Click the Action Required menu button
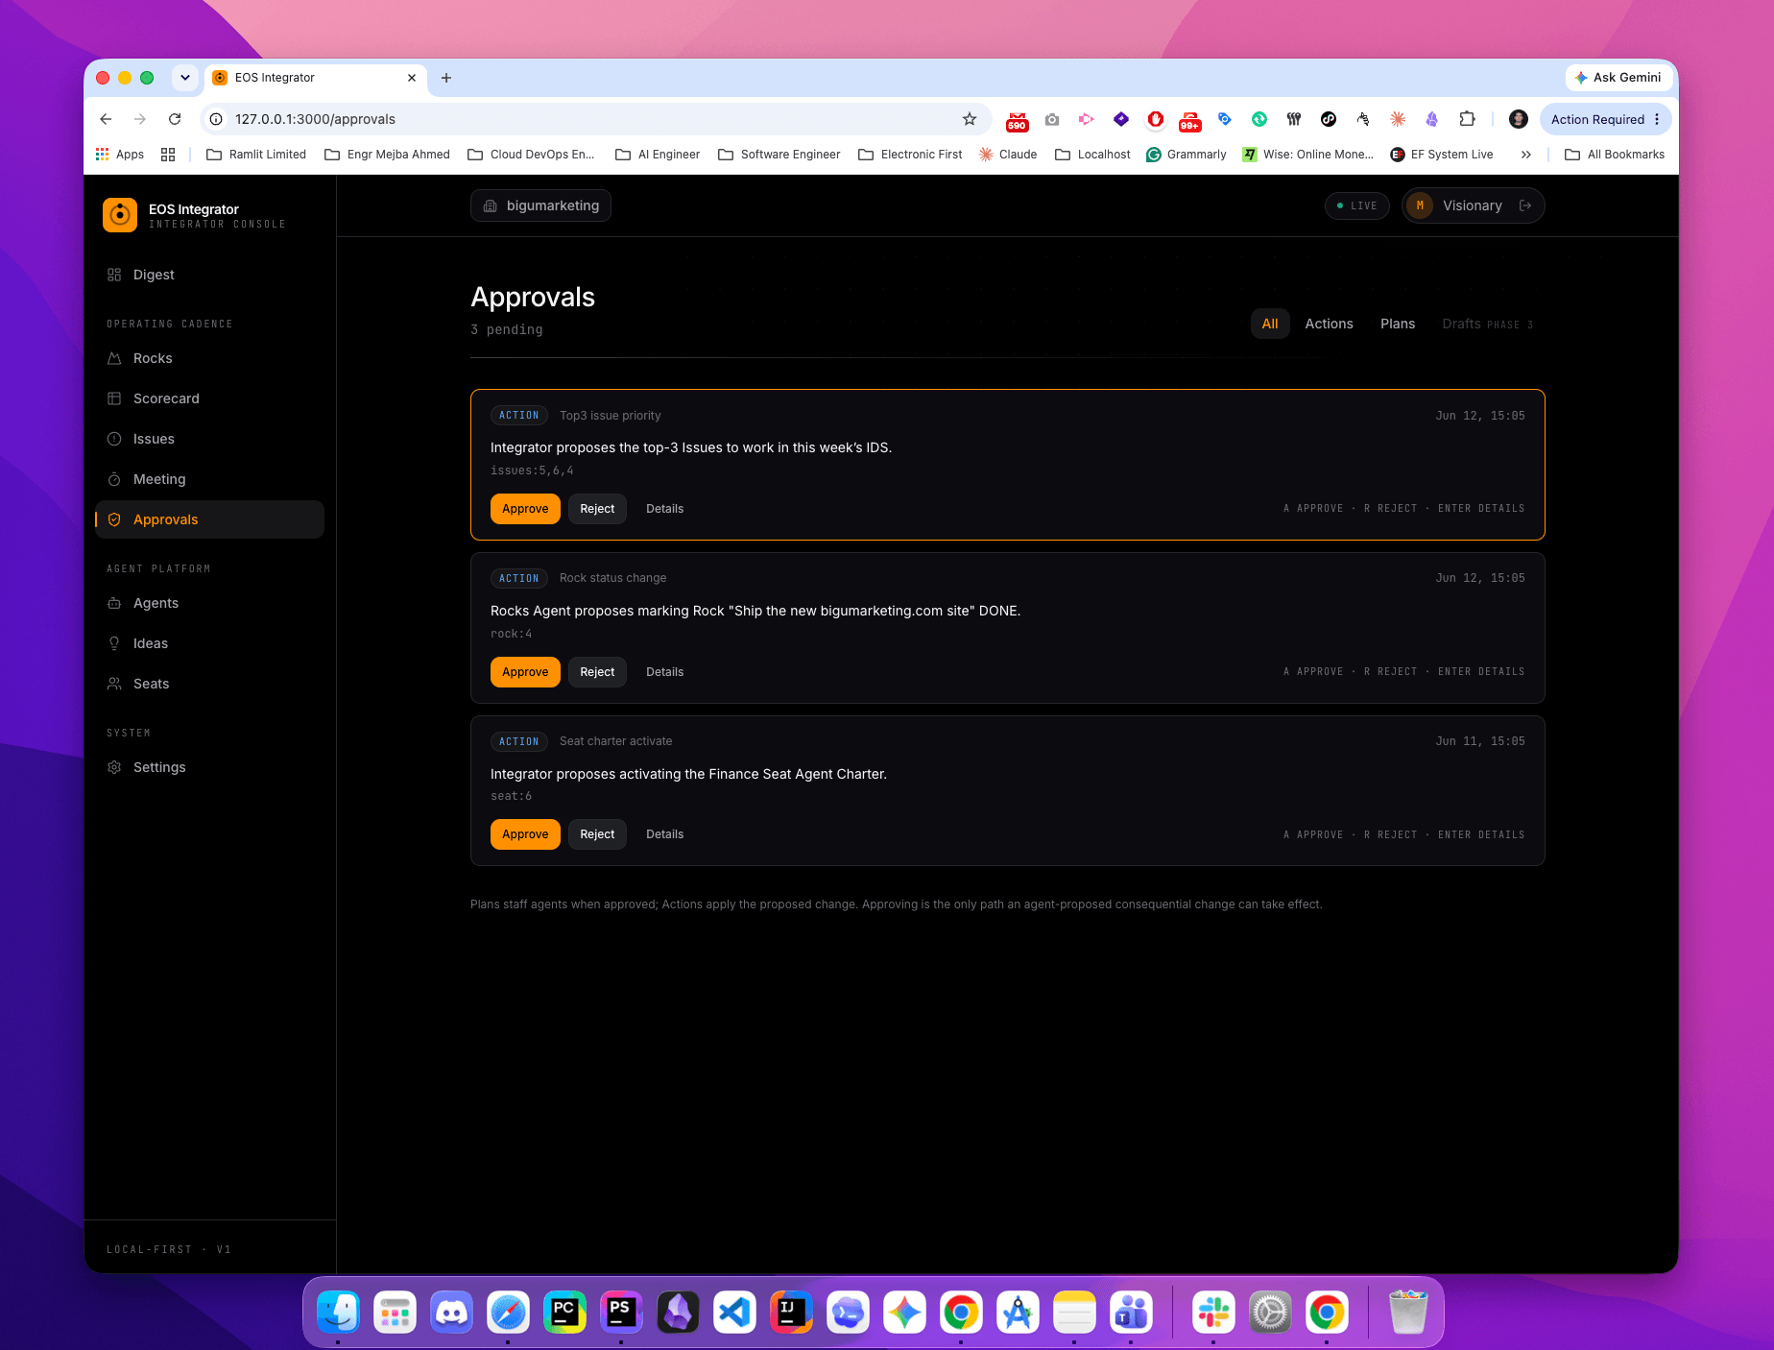Viewport: 1774px width, 1350px height. pyautogui.click(x=1605, y=119)
